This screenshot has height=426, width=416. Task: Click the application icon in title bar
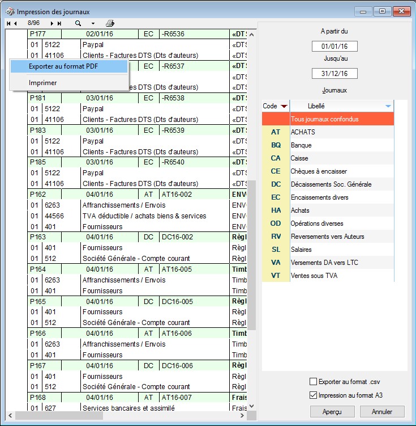[x=10, y=11]
